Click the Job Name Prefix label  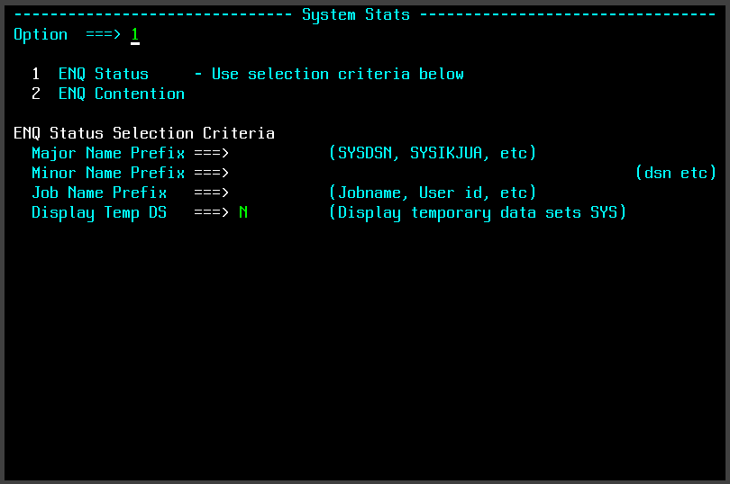(x=99, y=193)
